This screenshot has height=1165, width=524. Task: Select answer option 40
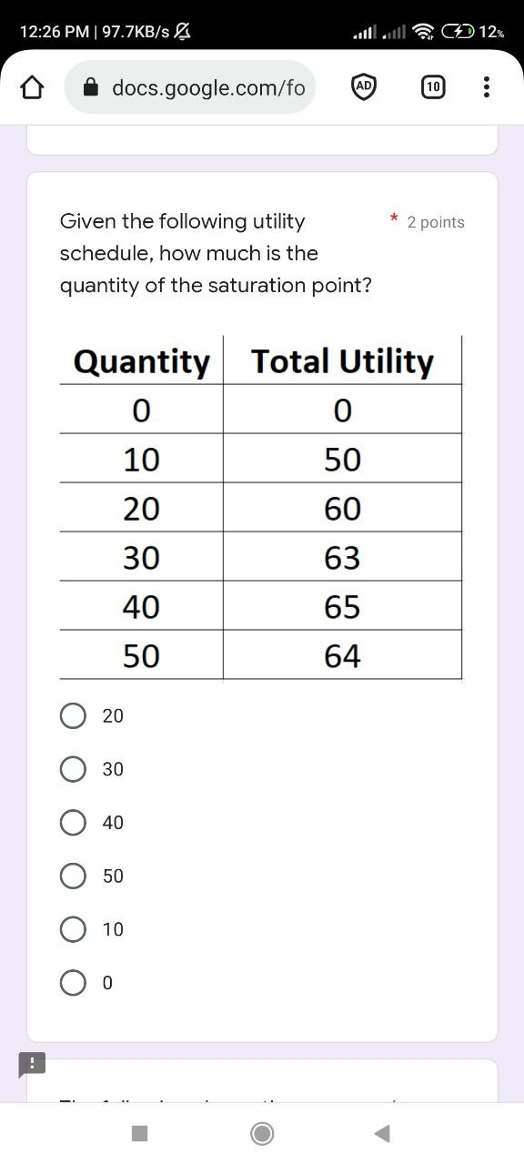point(73,822)
